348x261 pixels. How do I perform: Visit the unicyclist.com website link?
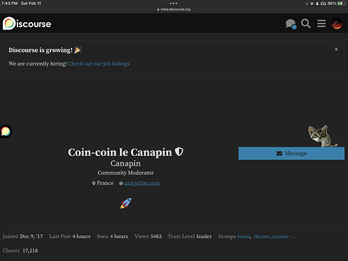pos(142,183)
